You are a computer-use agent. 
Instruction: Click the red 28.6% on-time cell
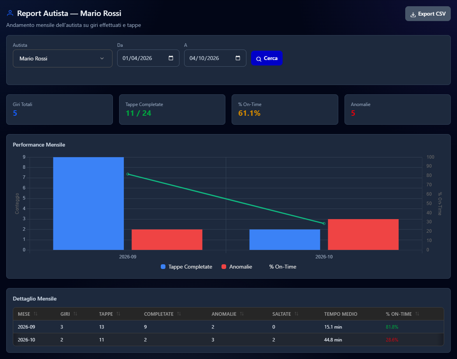tap(392, 340)
